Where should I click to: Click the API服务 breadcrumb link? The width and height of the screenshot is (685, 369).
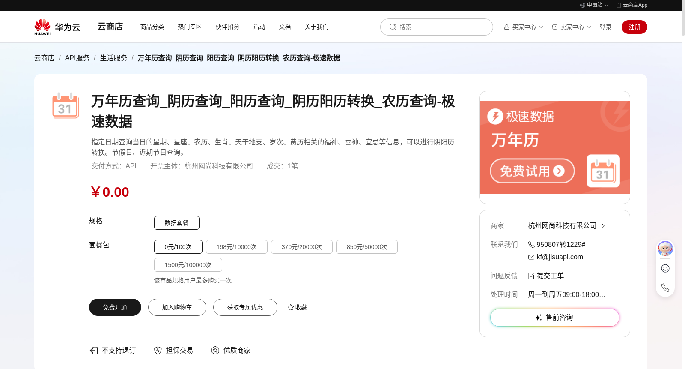point(77,58)
